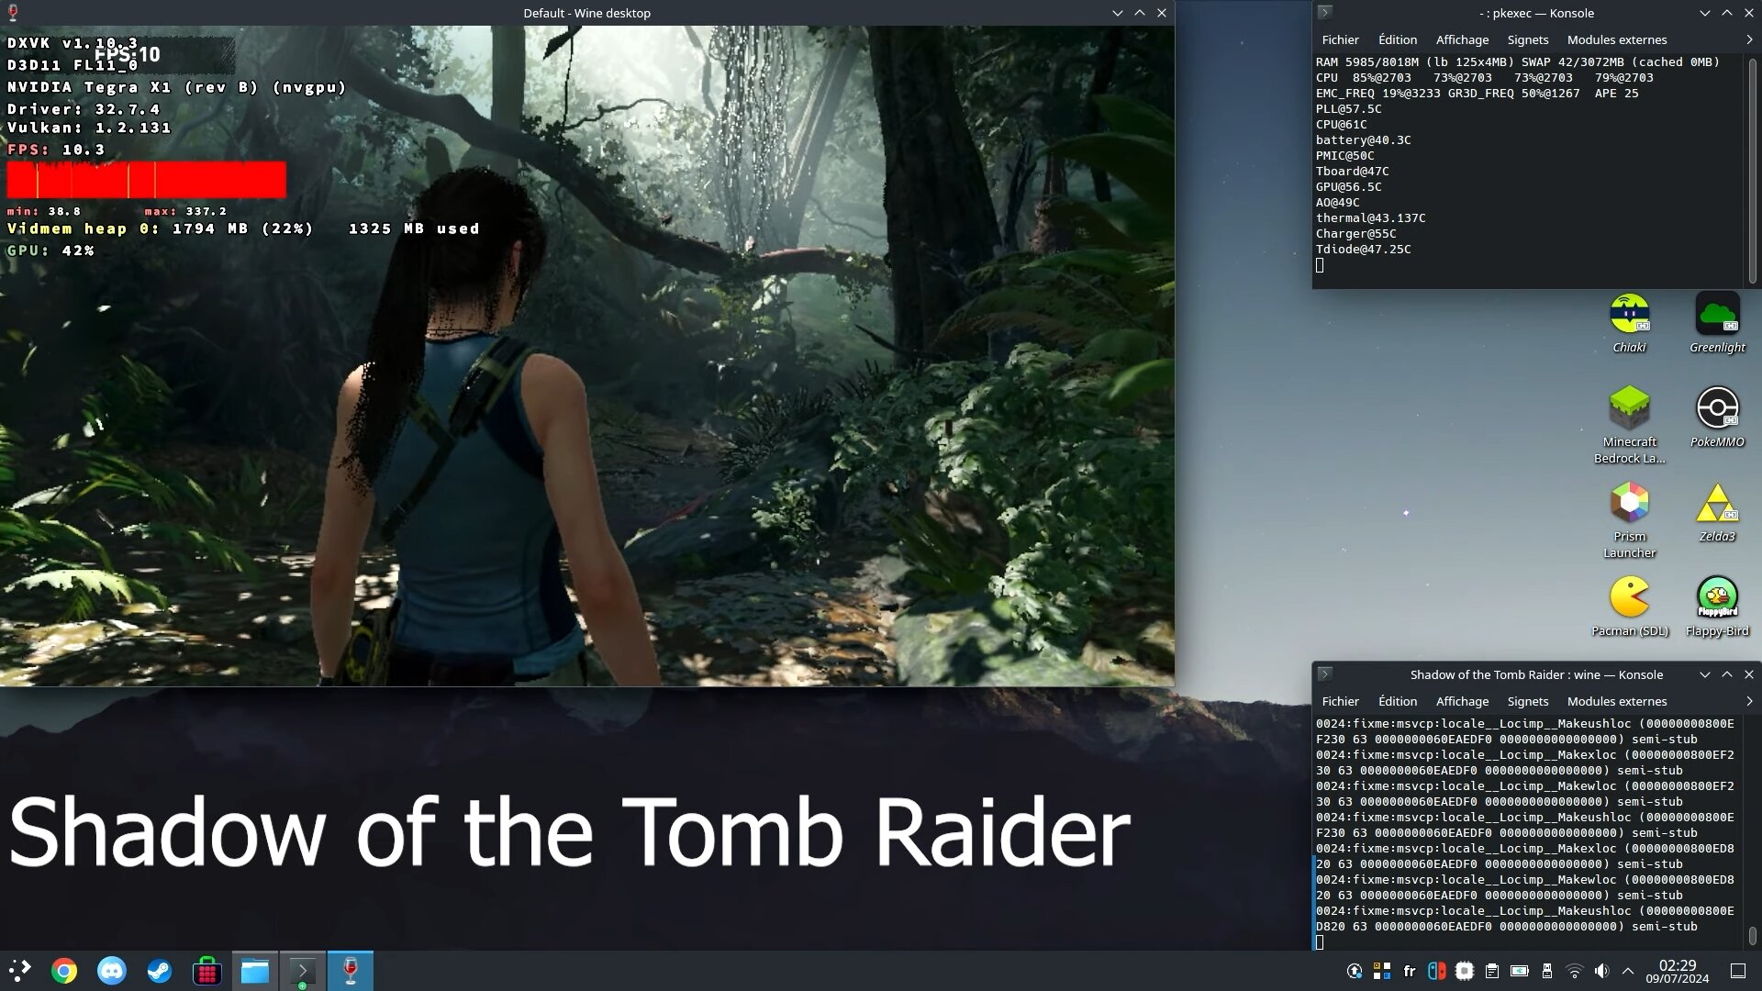The image size is (1762, 991).
Task: Launch Google Chrome from the taskbar
Action: tap(64, 971)
